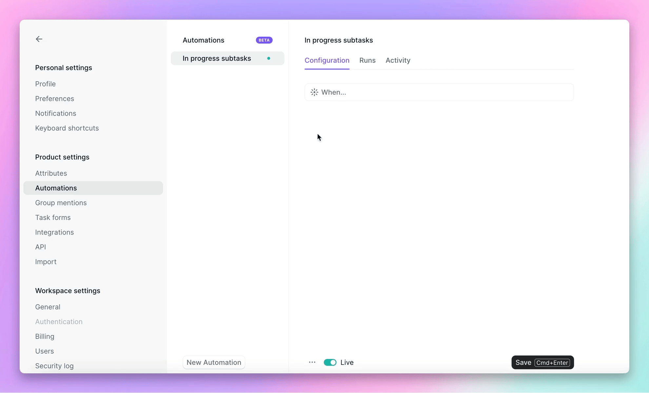Open API settings
649x393 pixels.
pyautogui.click(x=40, y=247)
